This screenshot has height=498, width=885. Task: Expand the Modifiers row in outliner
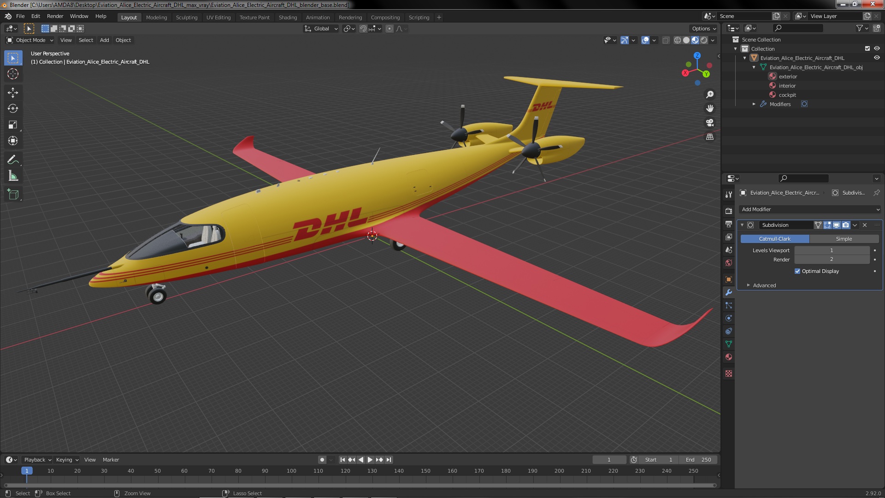[754, 104]
